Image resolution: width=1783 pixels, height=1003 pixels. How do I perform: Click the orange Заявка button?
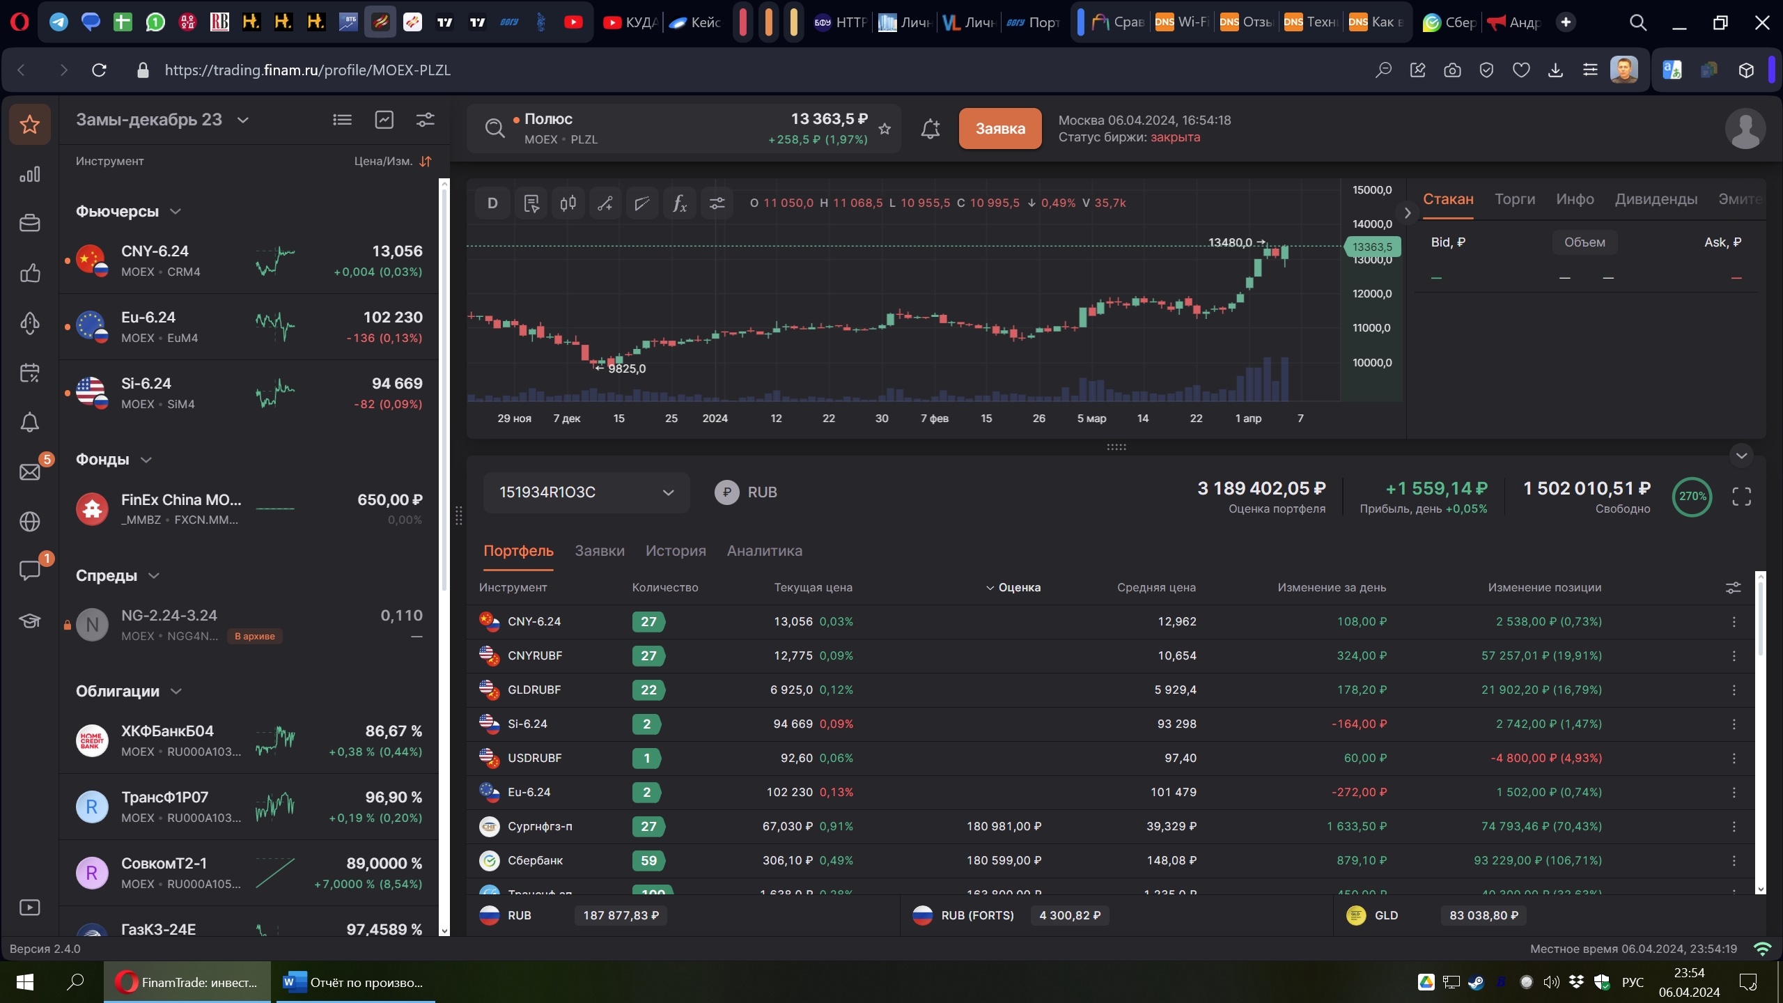tap(999, 129)
